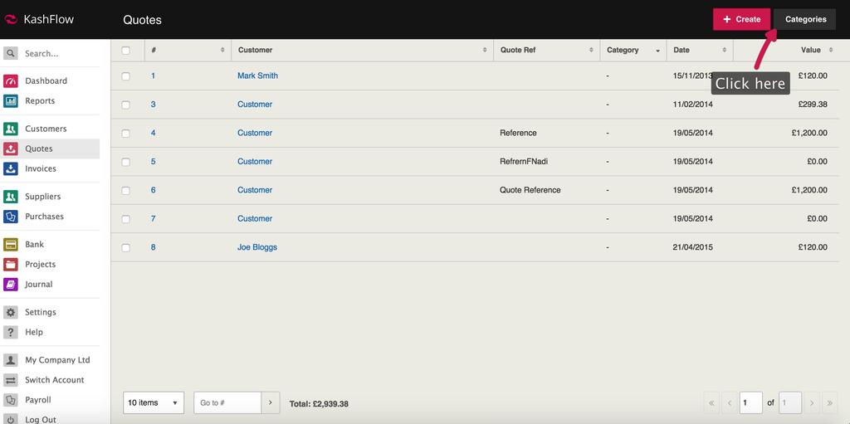Click the Invoices download icon
The image size is (850, 424).
click(x=11, y=168)
